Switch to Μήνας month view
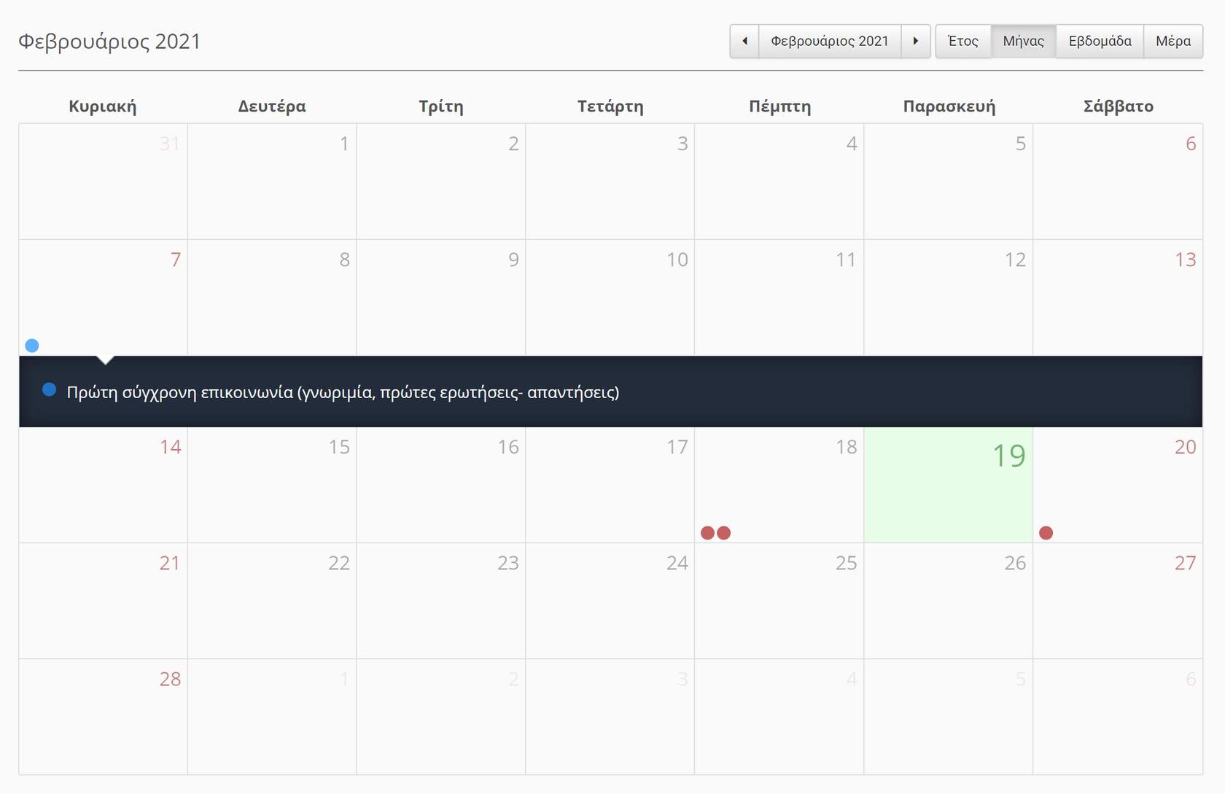The width and height of the screenshot is (1225, 794). tap(1023, 41)
